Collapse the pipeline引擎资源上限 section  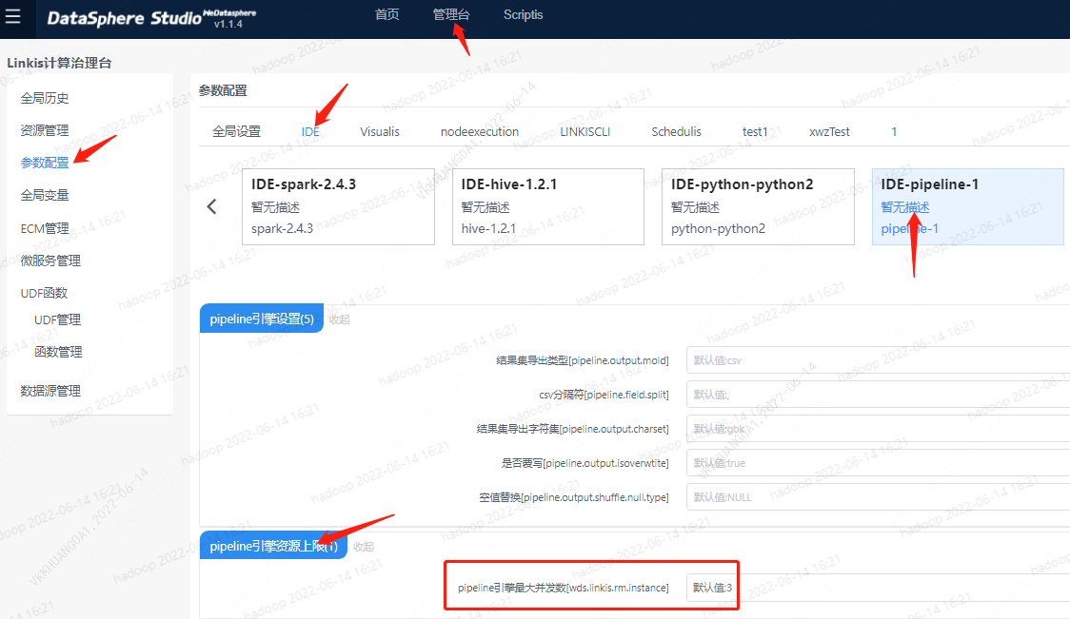(x=363, y=546)
